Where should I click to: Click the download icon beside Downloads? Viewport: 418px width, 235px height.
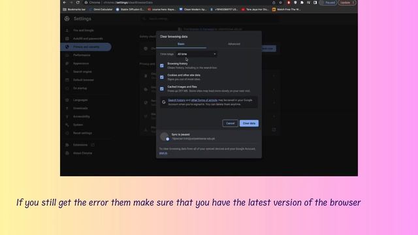[x=67, y=108]
